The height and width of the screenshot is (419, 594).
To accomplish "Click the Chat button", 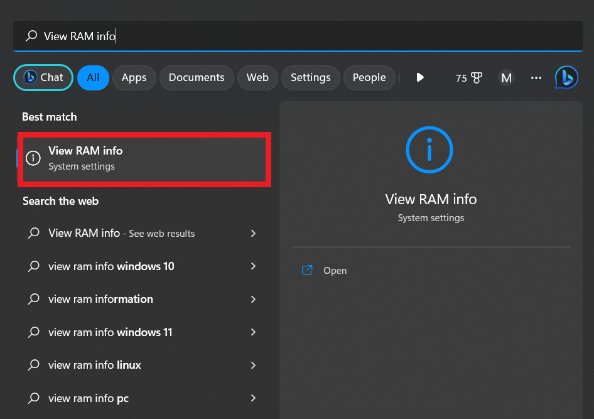I will pyautogui.click(x=43, y=77).
